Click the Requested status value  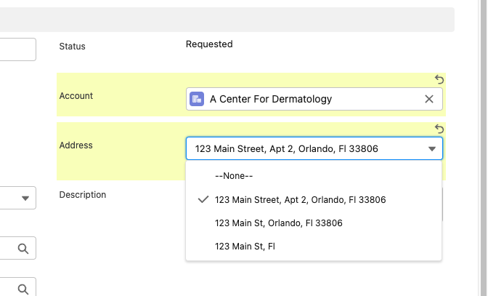tap(209, 44)
